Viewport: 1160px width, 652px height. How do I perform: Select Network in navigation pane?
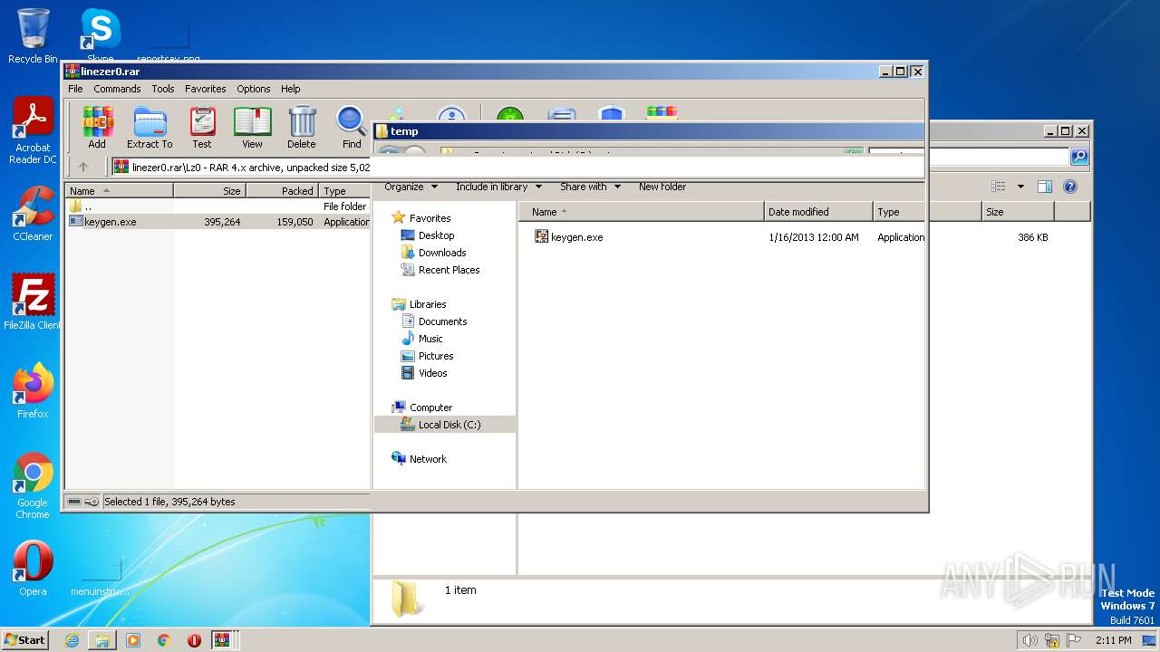coord(420,459)
